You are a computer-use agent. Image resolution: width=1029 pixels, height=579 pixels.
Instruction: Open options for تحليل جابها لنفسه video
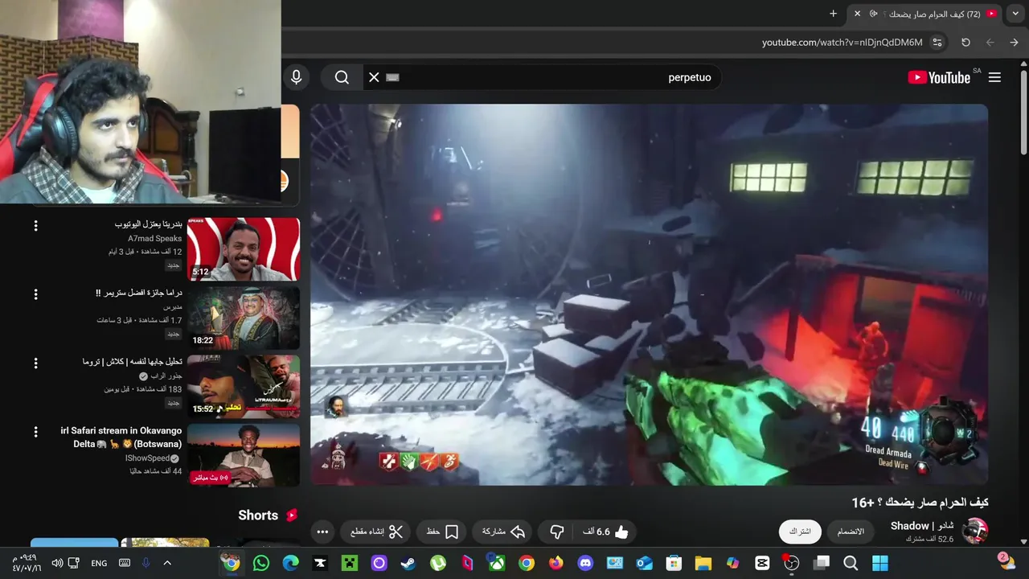click(35, 363)
